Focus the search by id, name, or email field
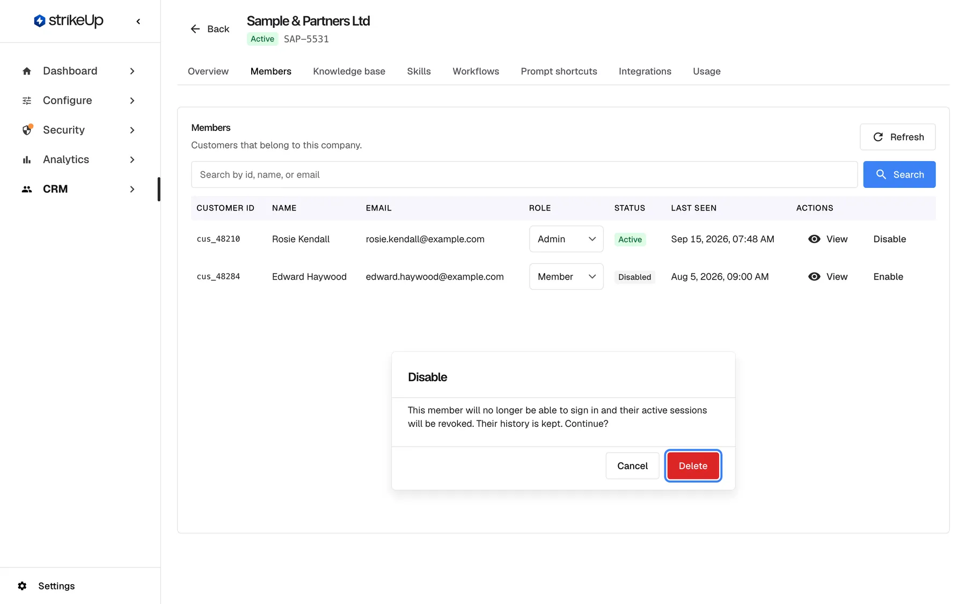The width and height of the screenshot is (966, 604). coord(524,174)
